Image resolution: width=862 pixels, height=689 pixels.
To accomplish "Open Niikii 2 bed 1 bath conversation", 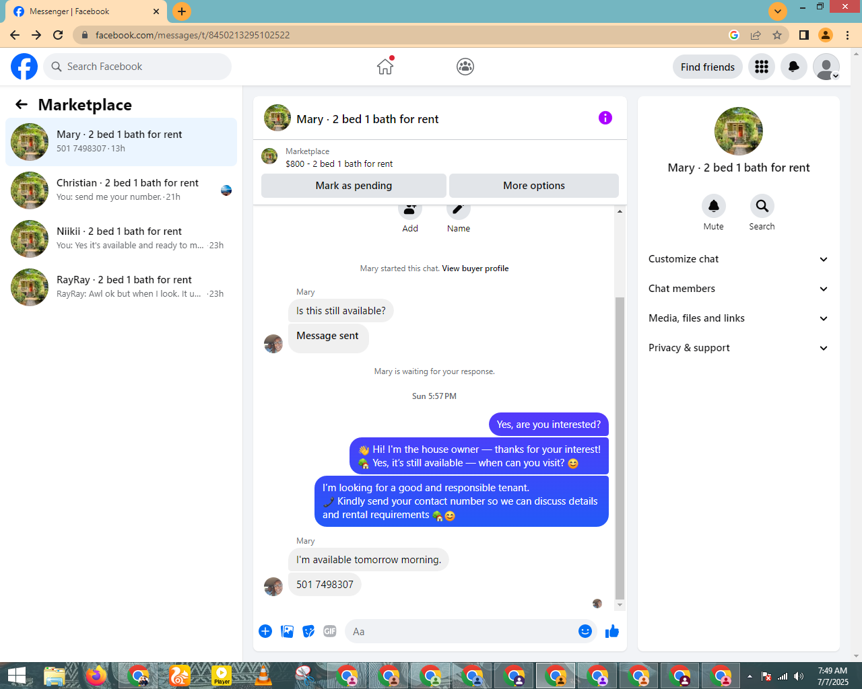I will tap(121, 239).
